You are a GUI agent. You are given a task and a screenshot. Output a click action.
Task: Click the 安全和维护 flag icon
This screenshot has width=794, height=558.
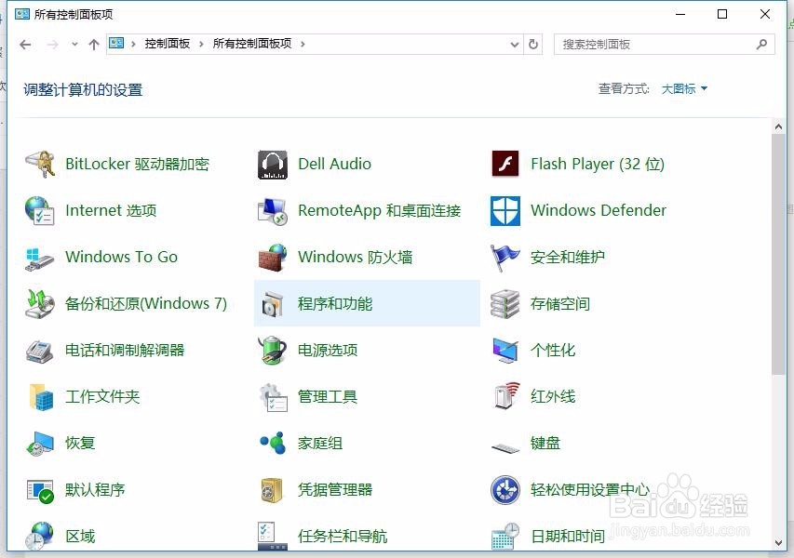coord(505,258)
